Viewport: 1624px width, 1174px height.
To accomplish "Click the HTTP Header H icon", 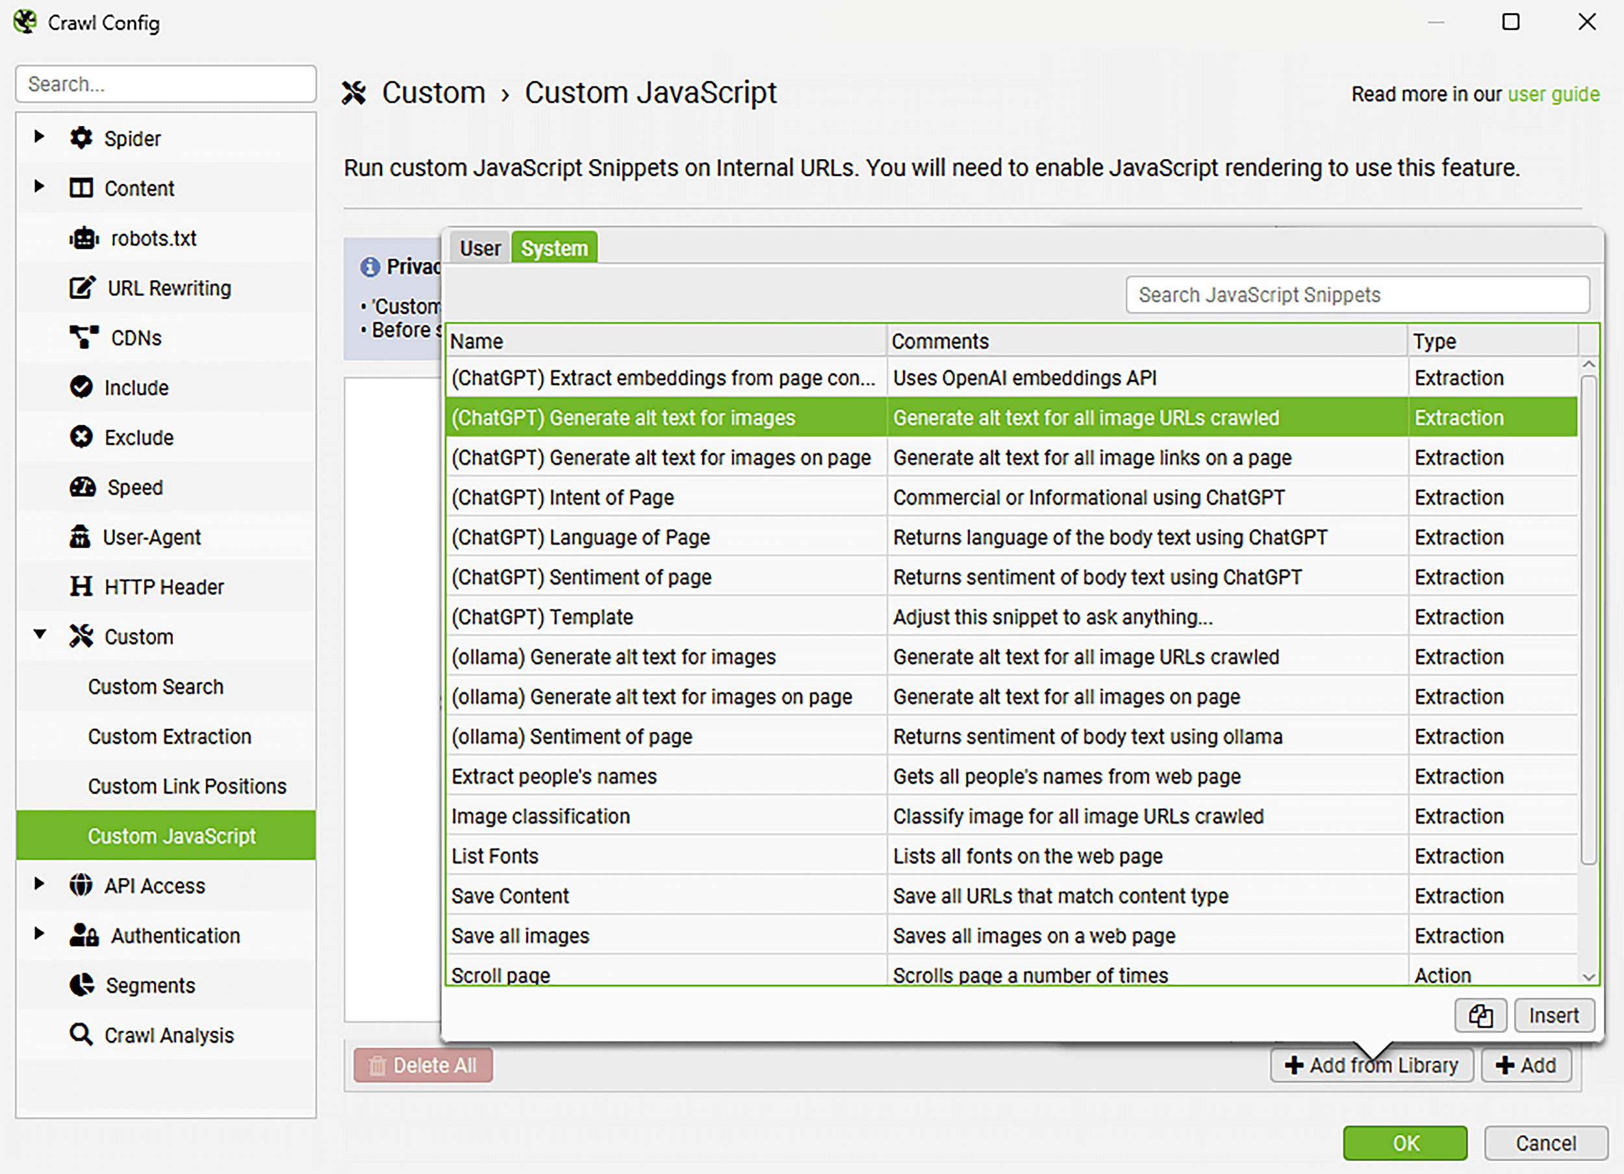I will (x=81, y=586).
